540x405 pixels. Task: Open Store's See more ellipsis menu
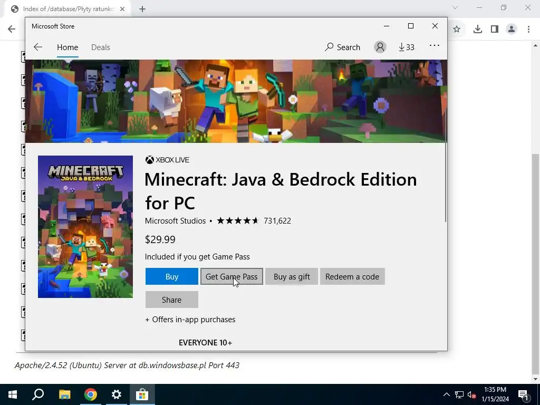(435, 45)
